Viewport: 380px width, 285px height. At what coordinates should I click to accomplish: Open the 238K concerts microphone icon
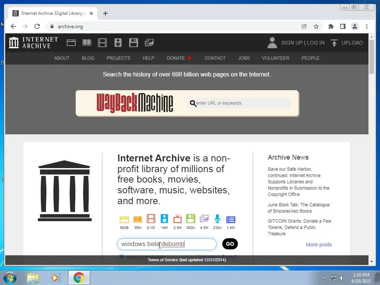pos(217,219)
